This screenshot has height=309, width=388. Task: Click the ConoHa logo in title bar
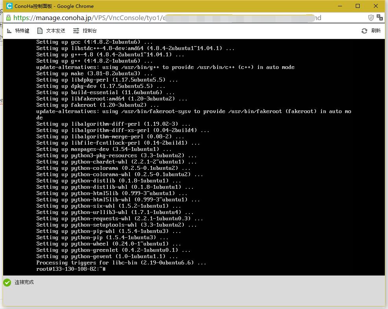[x=9, y=6]
